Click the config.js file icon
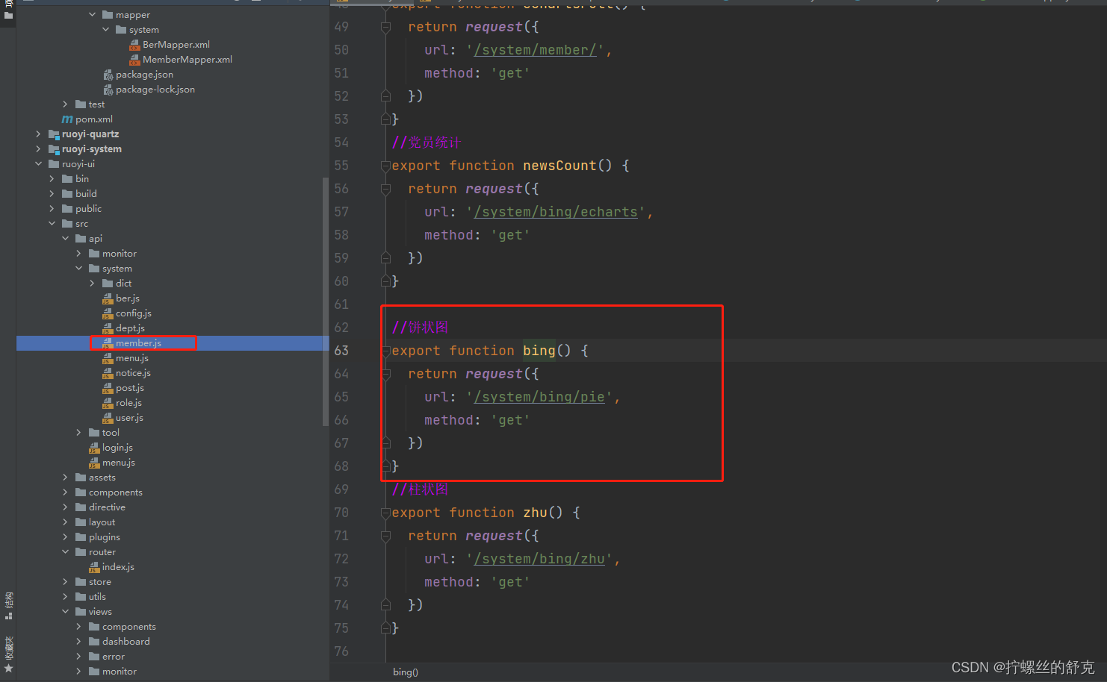Screen dimensions: 1107x682 click(x=108, y=313)
